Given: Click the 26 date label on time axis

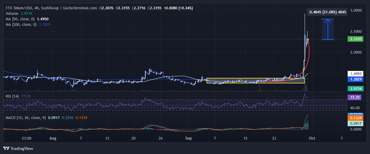Looking at the screenshot, I should [161, 139].
